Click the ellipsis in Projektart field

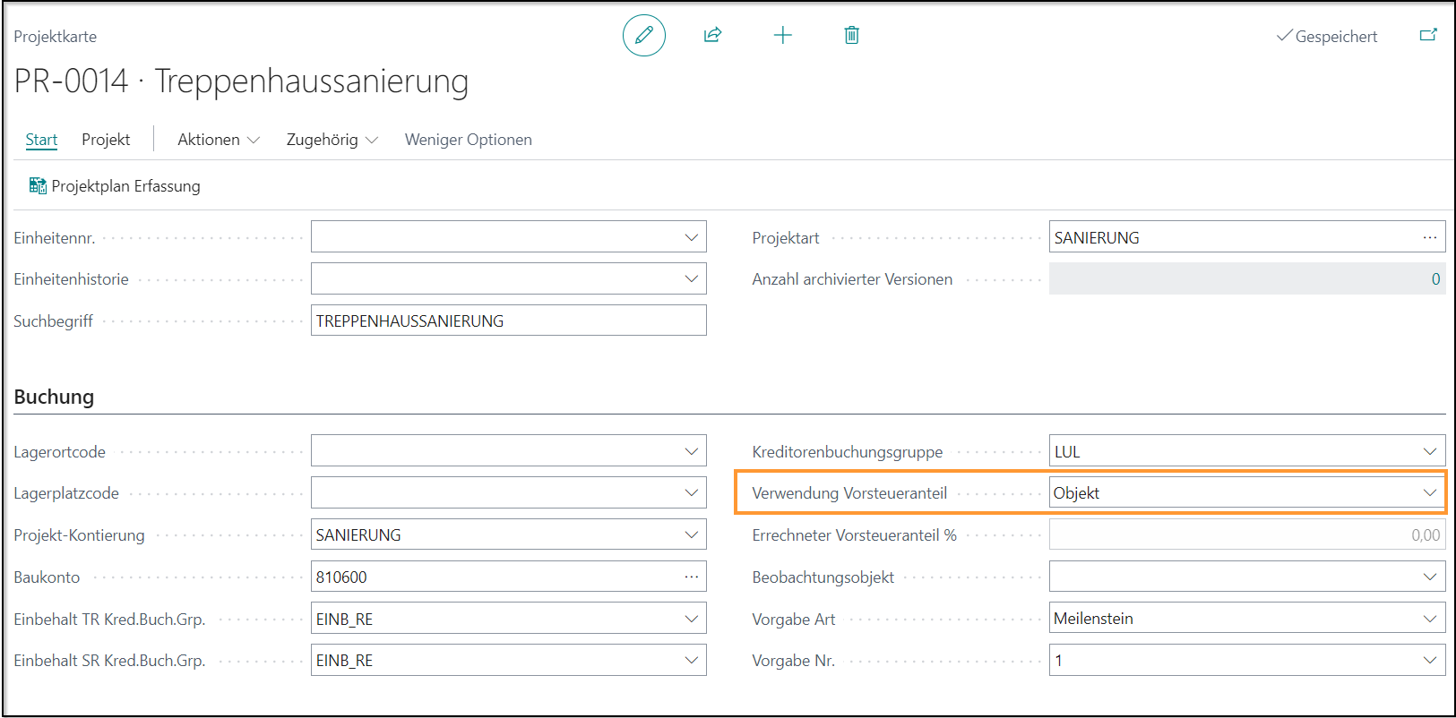(1429, 237)
